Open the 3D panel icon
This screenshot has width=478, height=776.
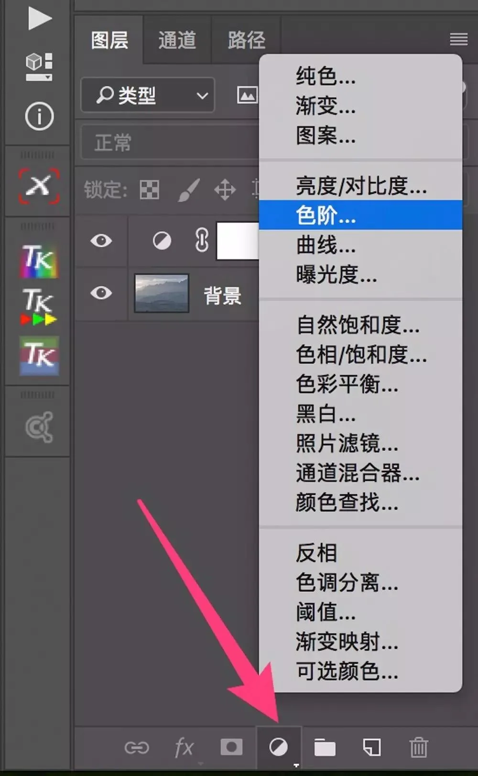pyautogui.click(x=39, y=67)
